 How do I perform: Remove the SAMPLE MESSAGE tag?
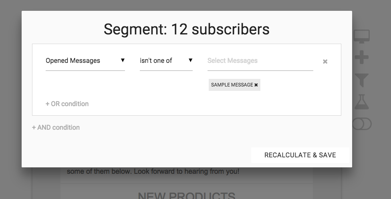pyautogui.click(x=256, y=85)
